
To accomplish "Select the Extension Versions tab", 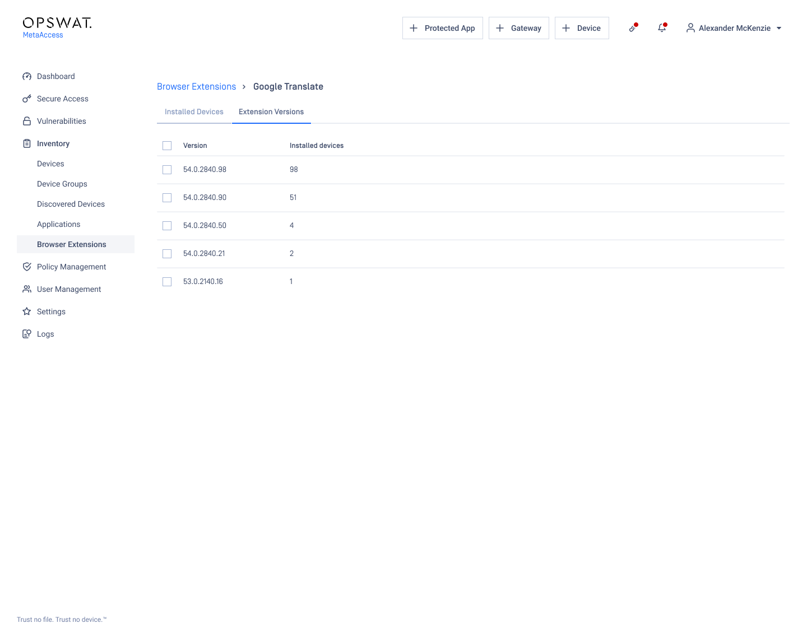I will (271, 112).
